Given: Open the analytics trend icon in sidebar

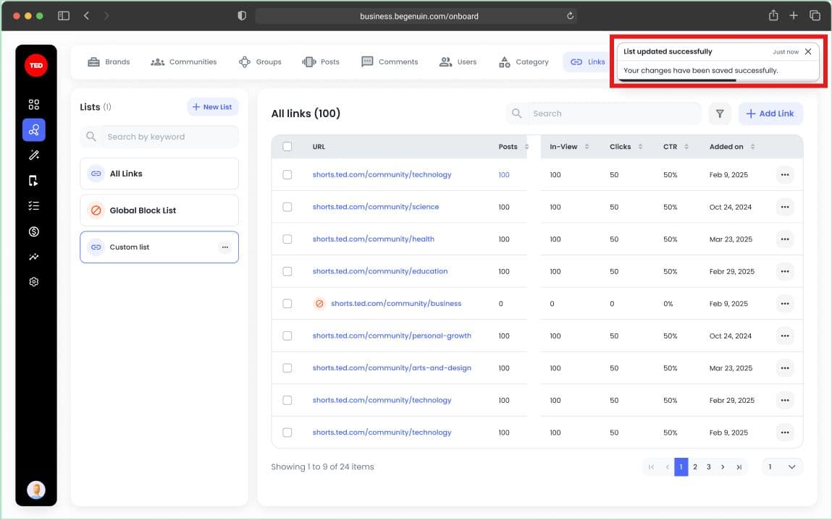Looking at the screenshot, I should point(34,257).
